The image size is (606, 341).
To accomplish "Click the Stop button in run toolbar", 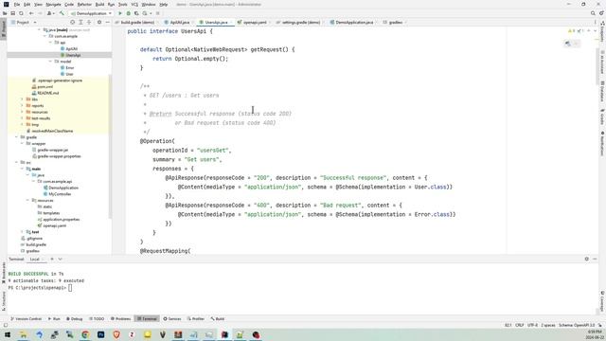I will [158, 13].
